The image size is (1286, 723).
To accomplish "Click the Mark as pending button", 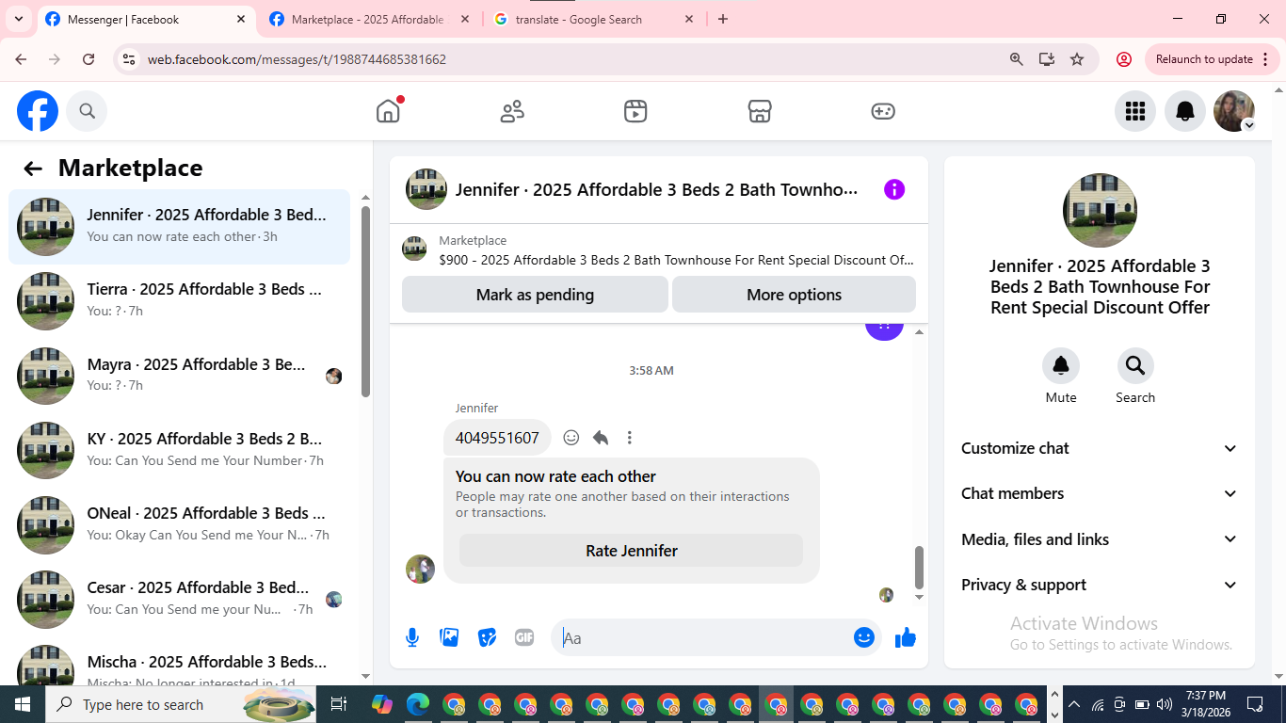I will [535, 295].
